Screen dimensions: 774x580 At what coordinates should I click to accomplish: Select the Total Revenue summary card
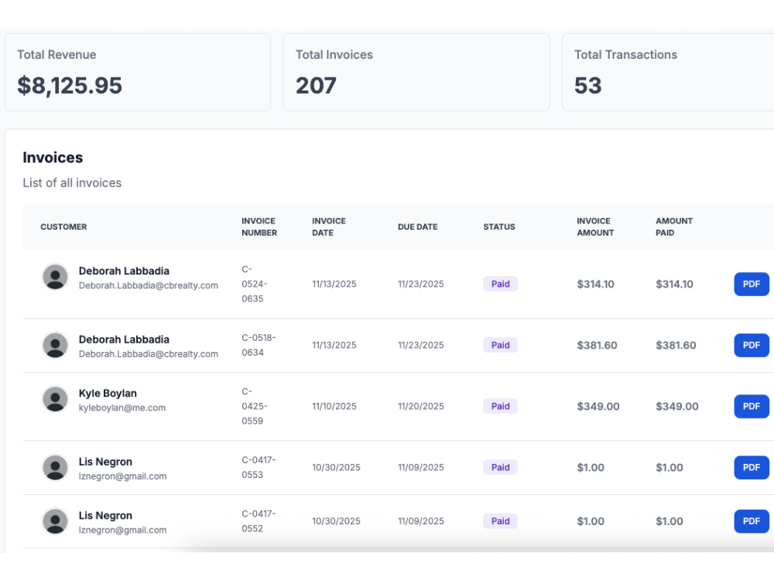(138, 71)
